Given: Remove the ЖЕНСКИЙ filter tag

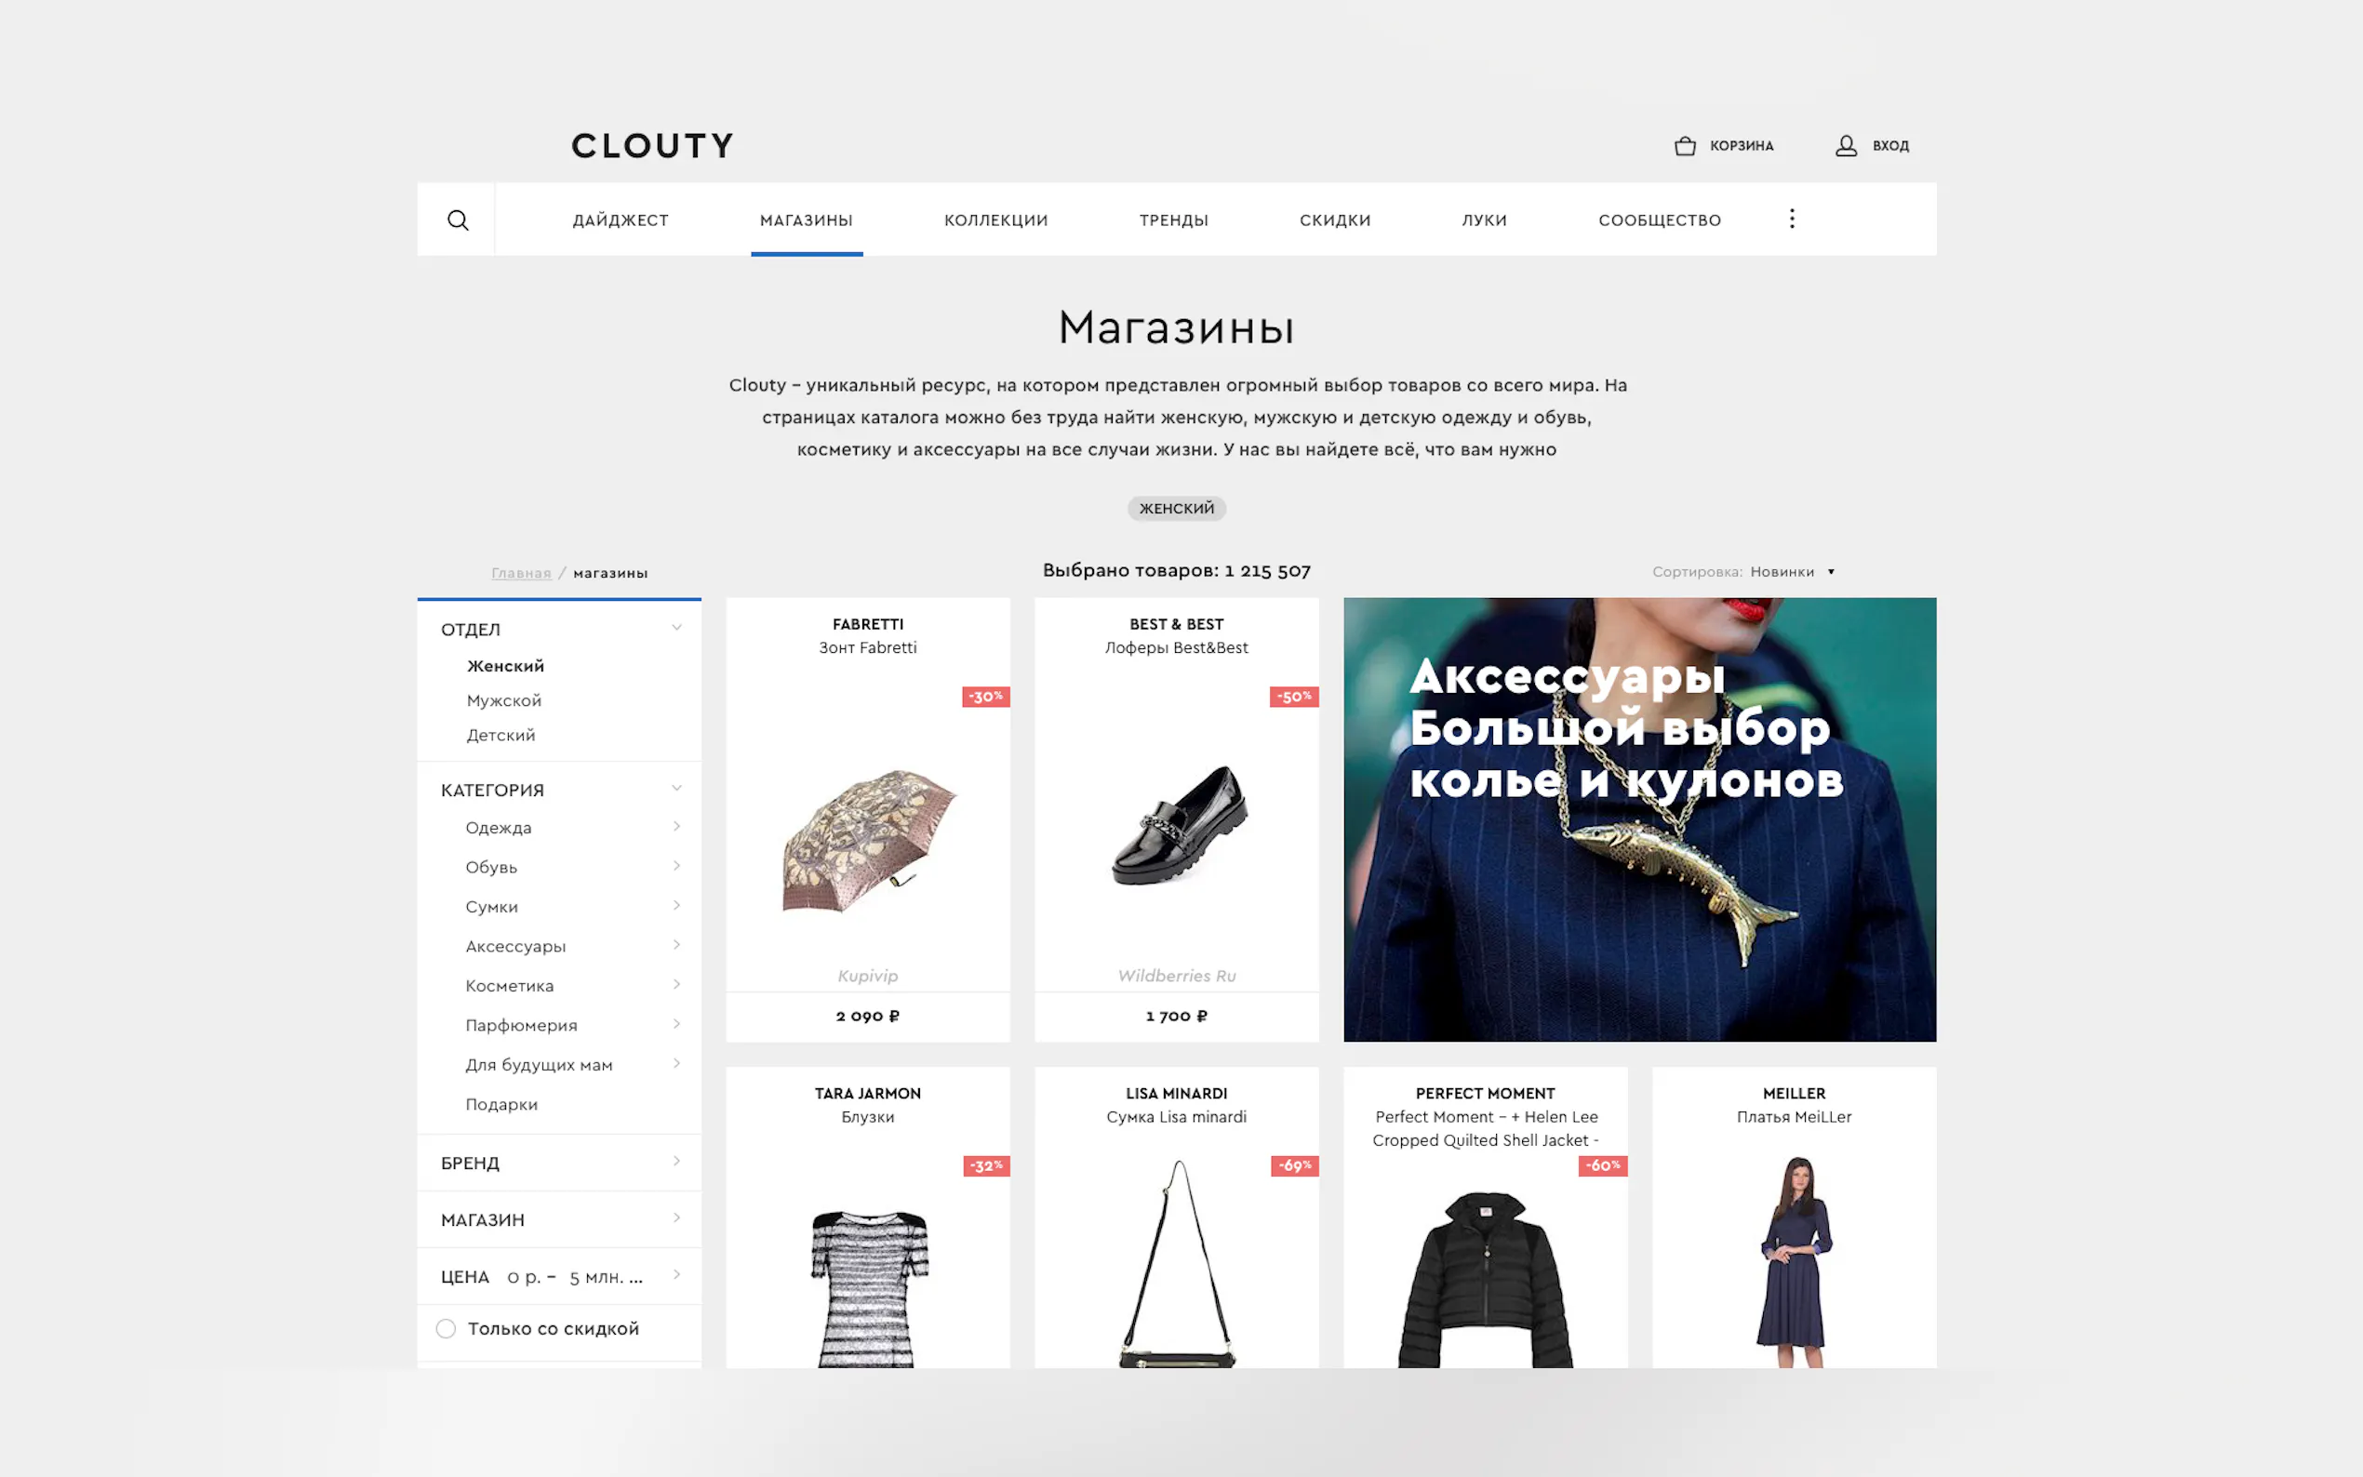Looking at the screenshot, I should [x=1176, y=508].
